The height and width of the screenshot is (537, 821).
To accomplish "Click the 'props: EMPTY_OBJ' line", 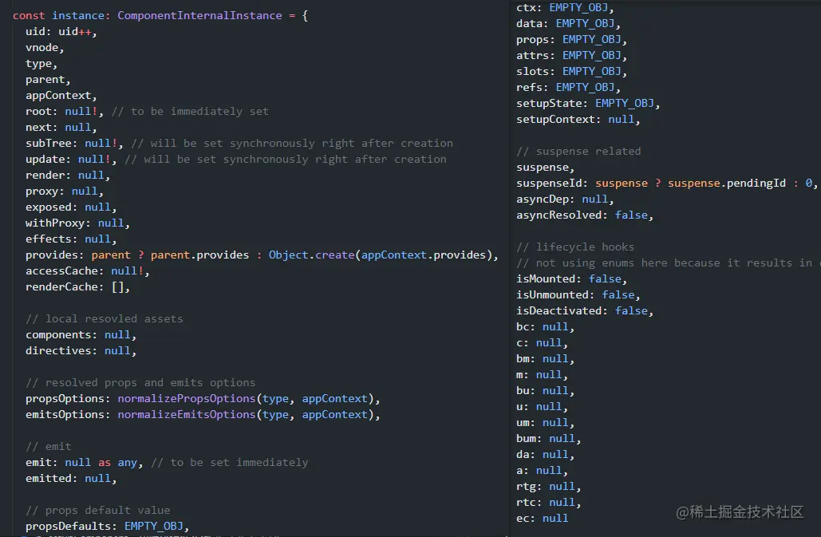I will 572,40.
